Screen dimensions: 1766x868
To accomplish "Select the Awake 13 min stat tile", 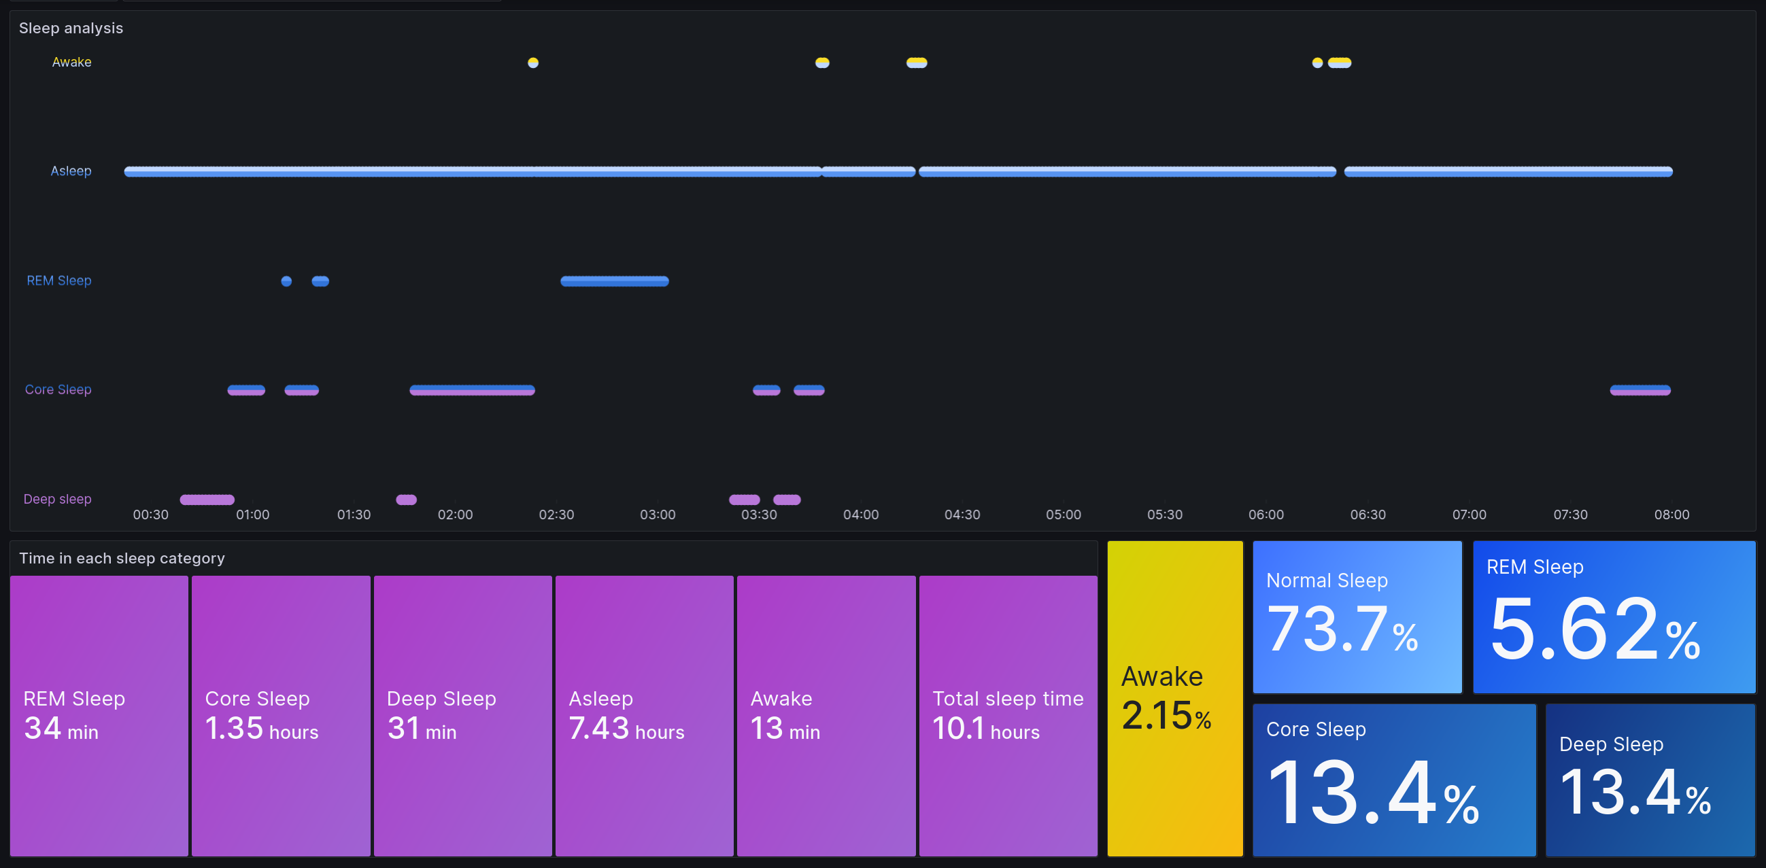I will pos(826,715).
